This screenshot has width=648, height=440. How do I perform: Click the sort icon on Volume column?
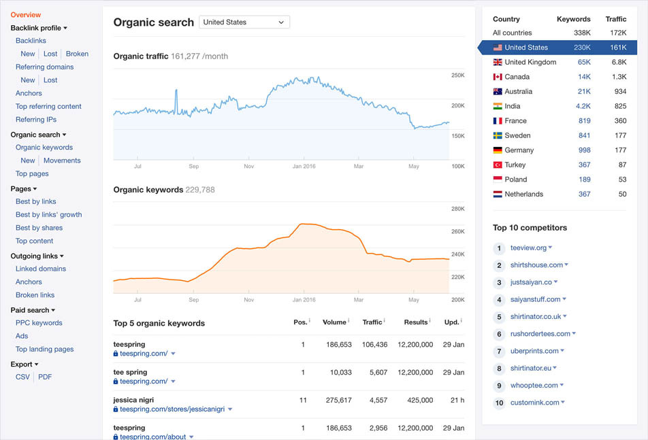point(349,320)
